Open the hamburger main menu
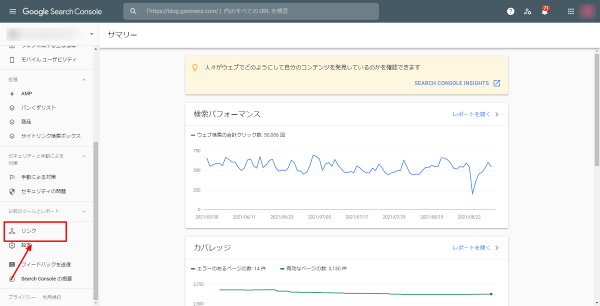This screenshot has height=306, width=600. [12, 11]
